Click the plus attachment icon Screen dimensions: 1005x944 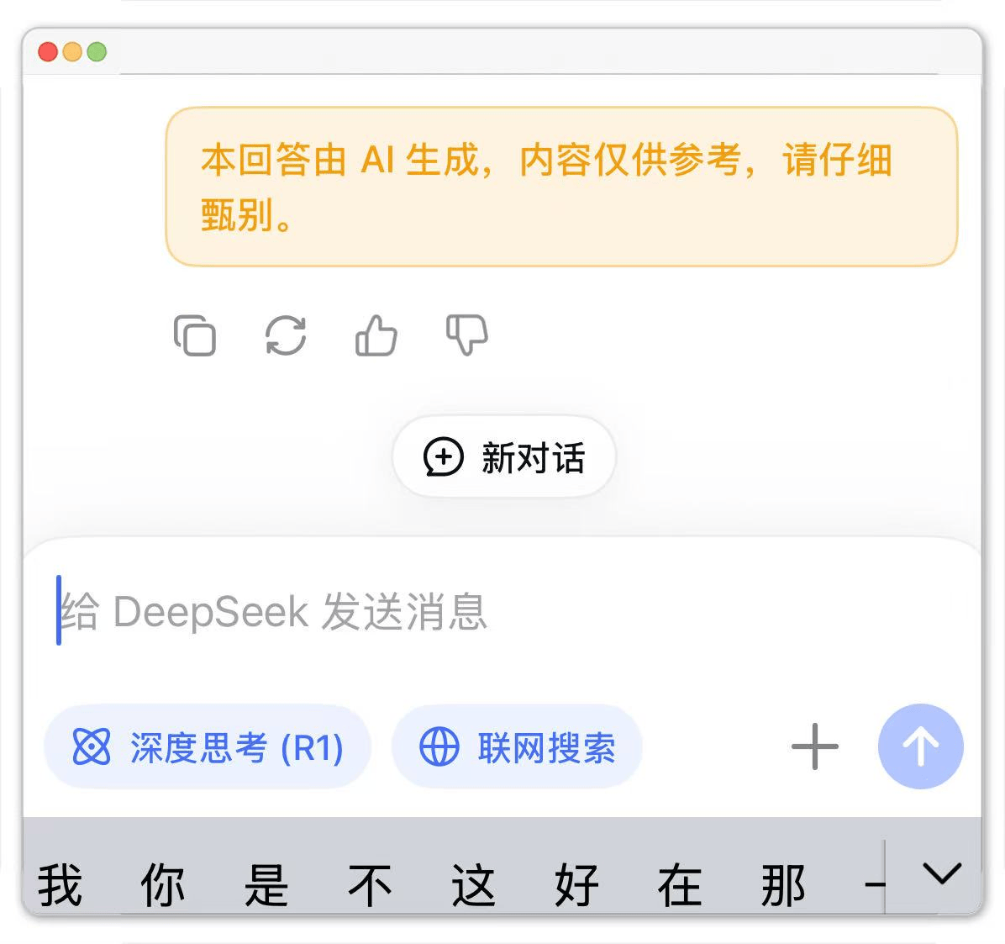click(814, 746)
